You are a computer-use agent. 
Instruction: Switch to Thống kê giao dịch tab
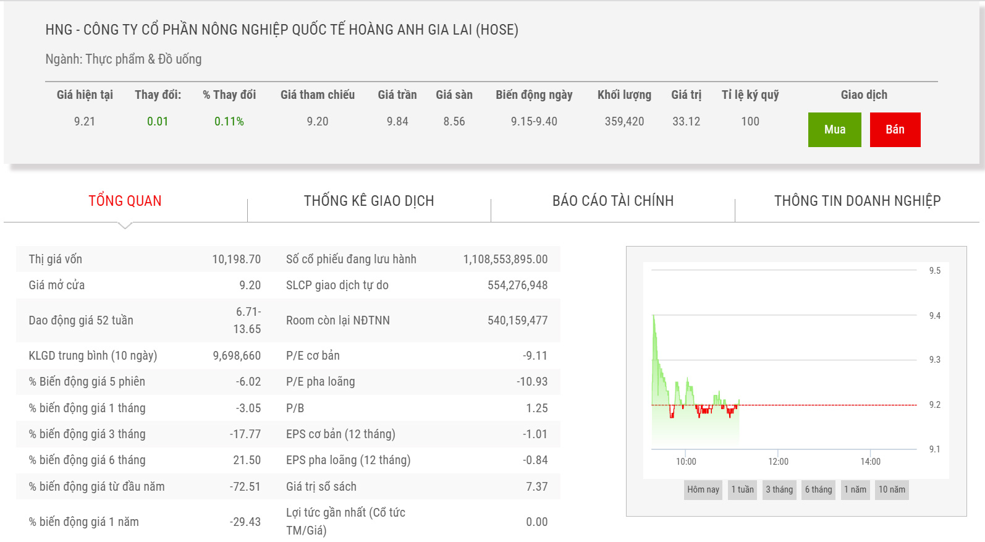pos(369,201)
